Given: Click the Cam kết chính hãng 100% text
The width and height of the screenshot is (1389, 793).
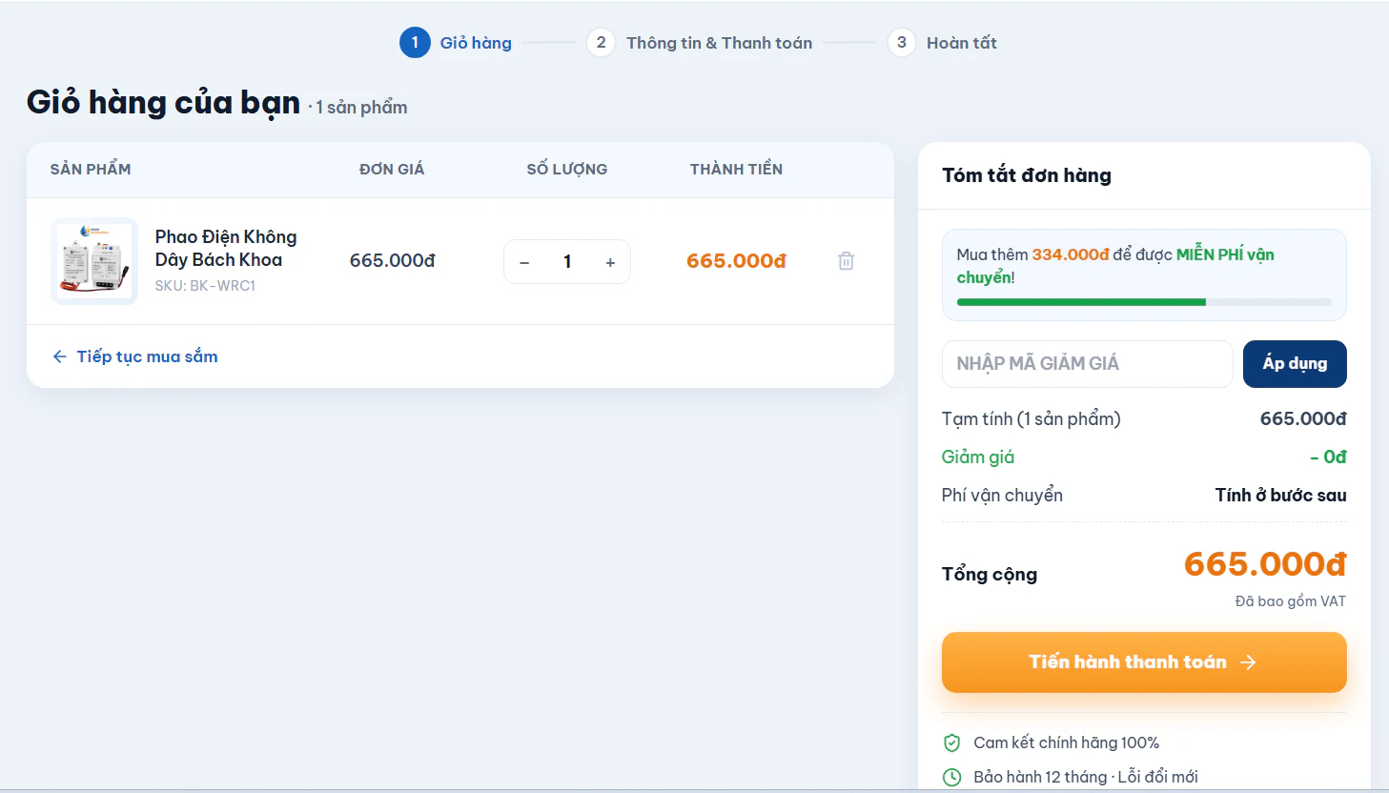Looking at the screenshot, I should pyautogui.click(x=1067, y=743).
